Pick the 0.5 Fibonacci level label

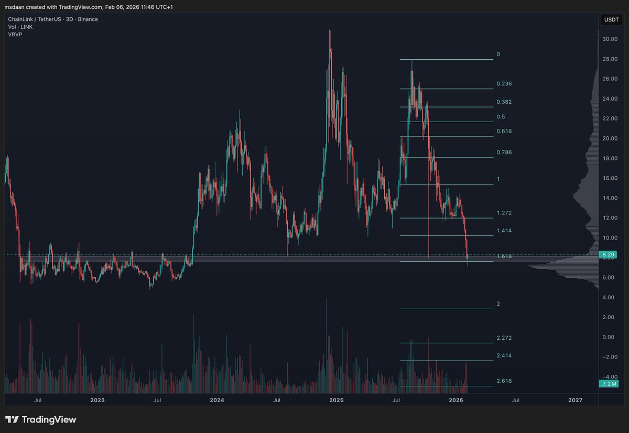[501, 116]
